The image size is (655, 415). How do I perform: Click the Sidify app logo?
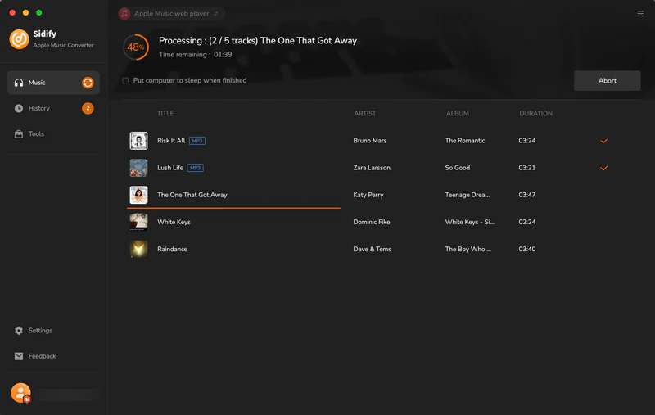(x=19, y=38)
